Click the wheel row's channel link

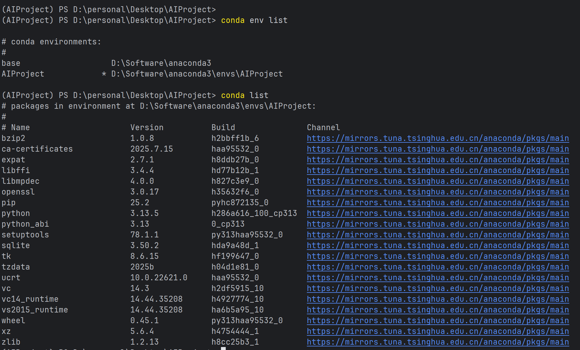tap(438, 321)
